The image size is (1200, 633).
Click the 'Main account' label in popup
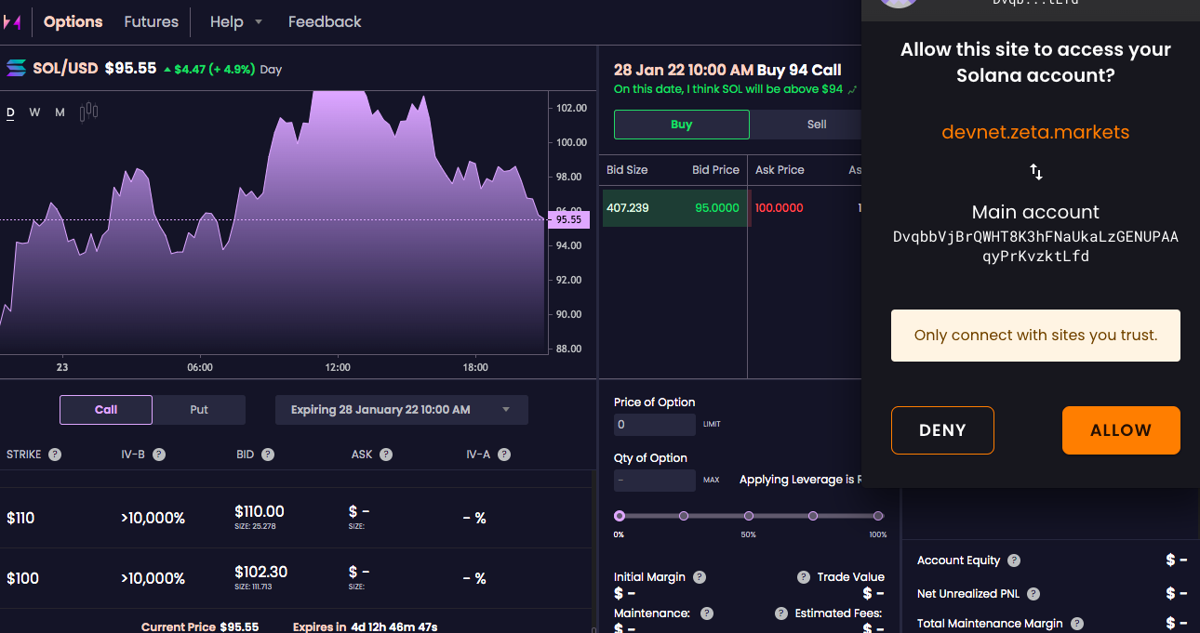click(1035, 212)
